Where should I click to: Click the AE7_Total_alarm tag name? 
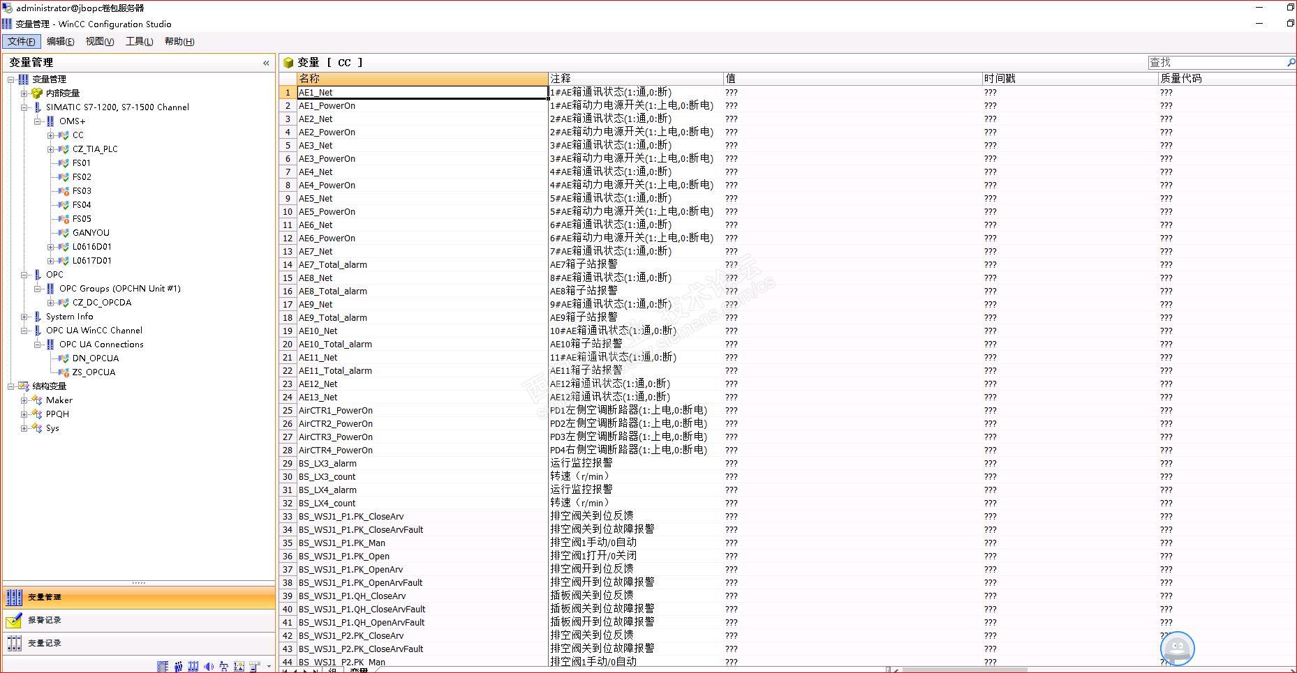(333, 265)
